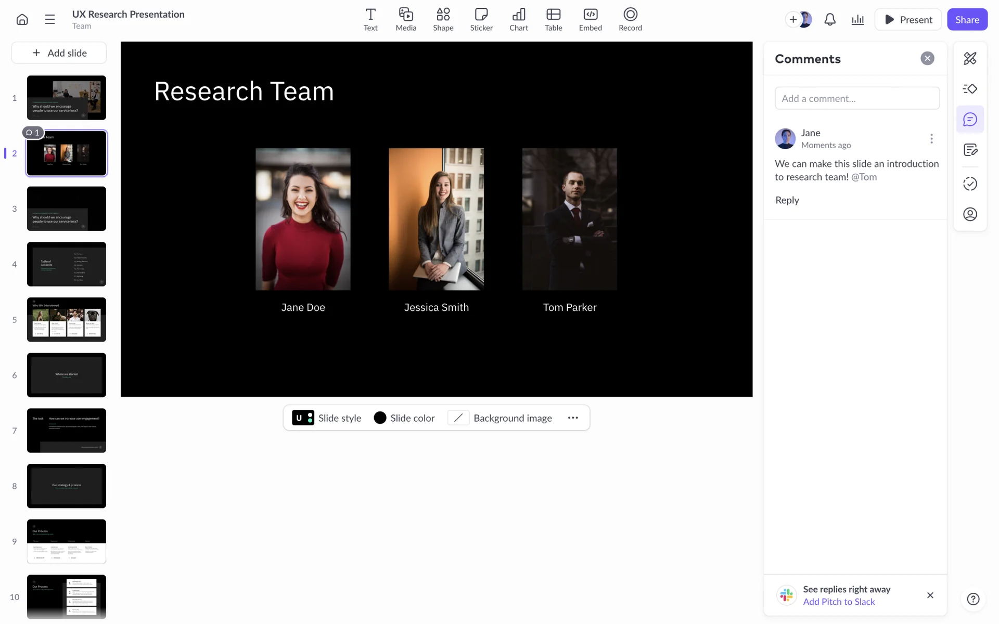999x624 pixels.
Task: Select slide 5 thumbnail
Action: point(67,319)
